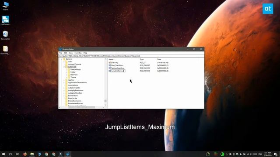Select the AAM key in the tree
Image resolution: width=280 pixels, height=157 pixels.
click(x=70, y=61)
